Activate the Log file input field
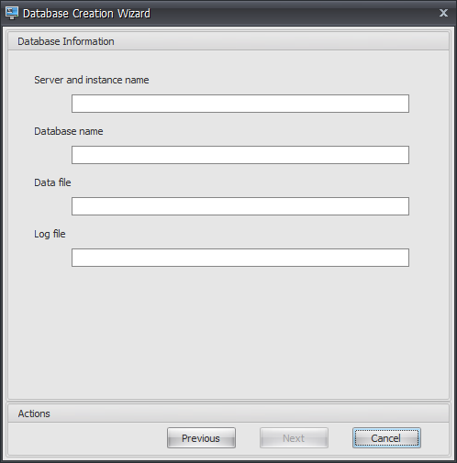 point(240,258)
